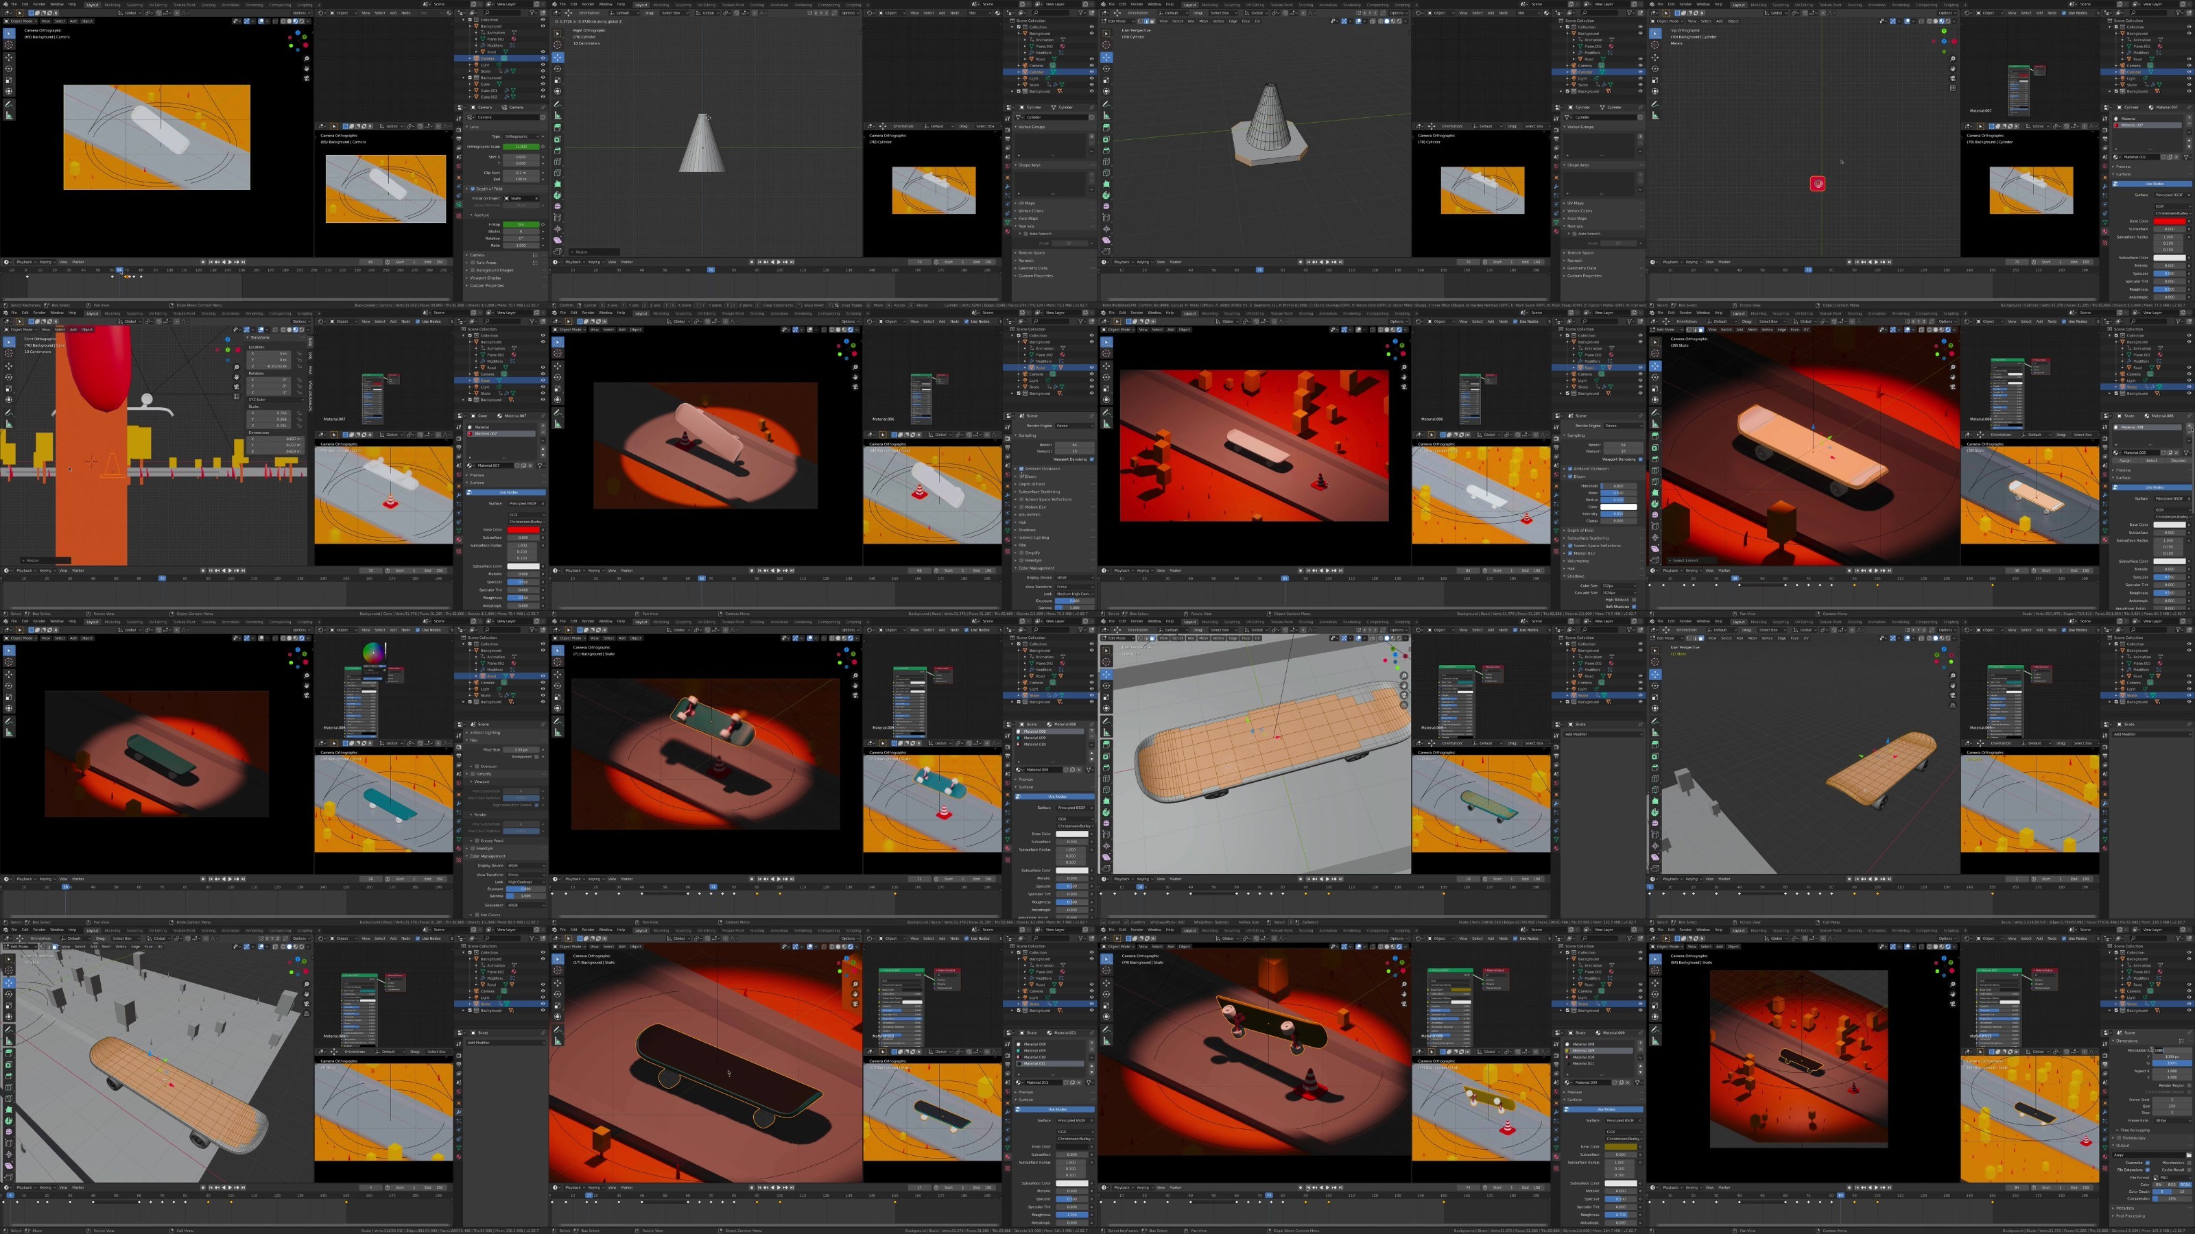
Task: Open material properties tab in Bloom-settings frame
Action: tap(1556, 540)
